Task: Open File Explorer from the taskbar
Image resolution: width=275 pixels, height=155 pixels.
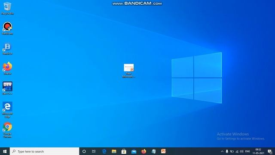Action: pos(114,151)
